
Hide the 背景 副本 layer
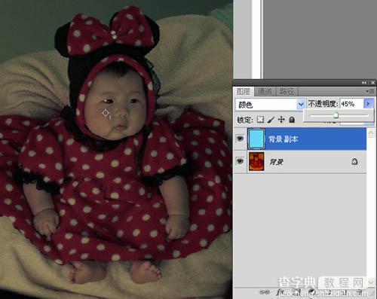click(x=240, y=139)
